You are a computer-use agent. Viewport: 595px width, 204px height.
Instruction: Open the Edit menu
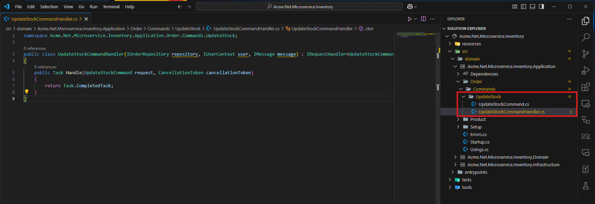[31, 7]
